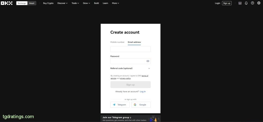Expand the Trade menu
Viewport: 263px width, 122px height.
click(x=75, y=3)
